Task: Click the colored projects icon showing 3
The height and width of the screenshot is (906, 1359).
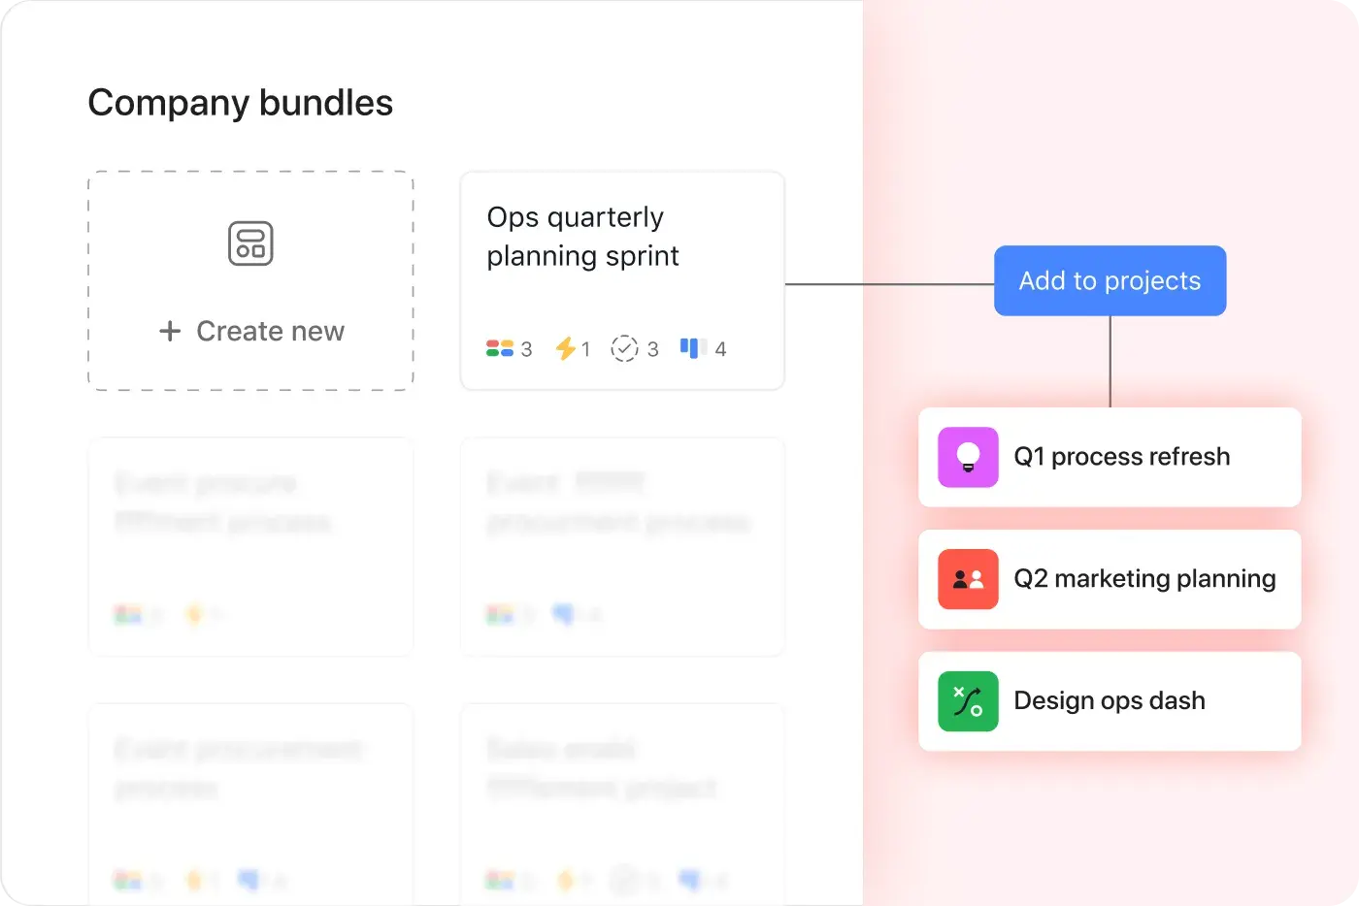Action: [500, 348]
